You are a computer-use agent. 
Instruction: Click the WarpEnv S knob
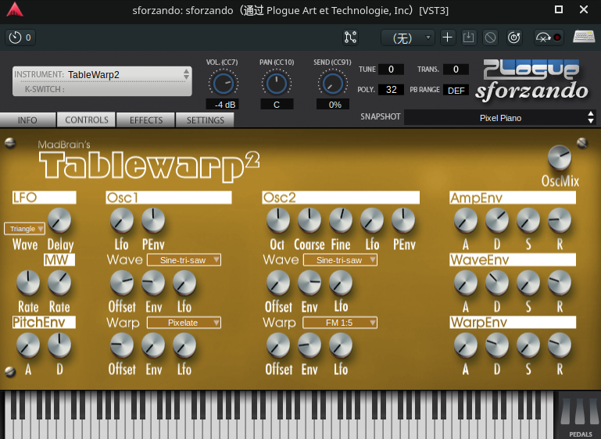point(528,345)
